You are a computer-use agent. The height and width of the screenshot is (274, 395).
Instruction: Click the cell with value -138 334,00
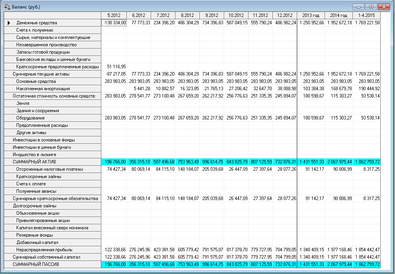coord(114,23)
